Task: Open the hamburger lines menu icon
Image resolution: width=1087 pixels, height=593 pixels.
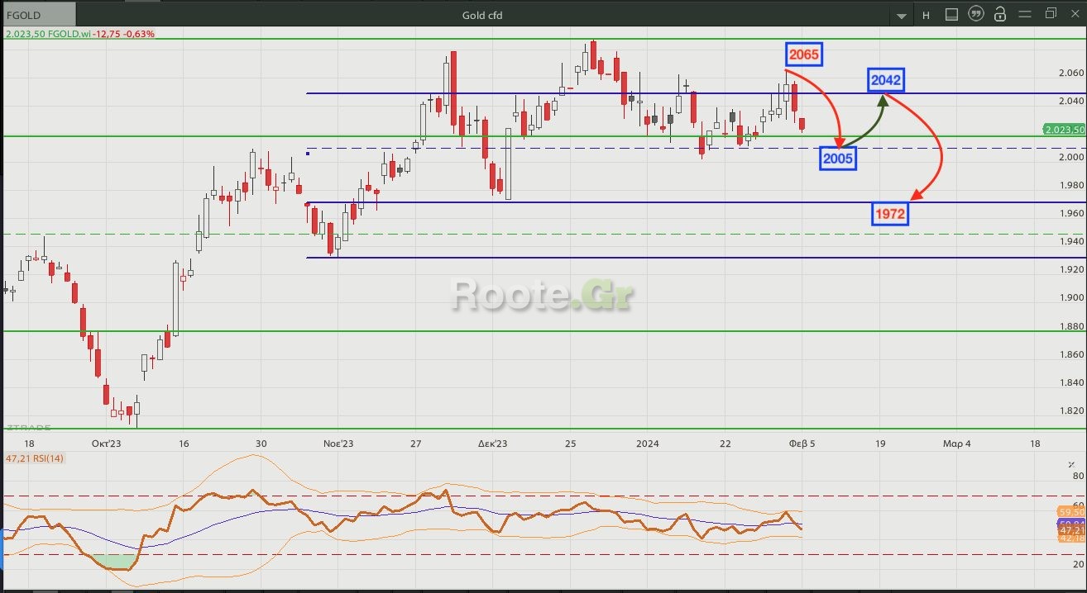Action: pyautogui.click(x=1026, y=15)
